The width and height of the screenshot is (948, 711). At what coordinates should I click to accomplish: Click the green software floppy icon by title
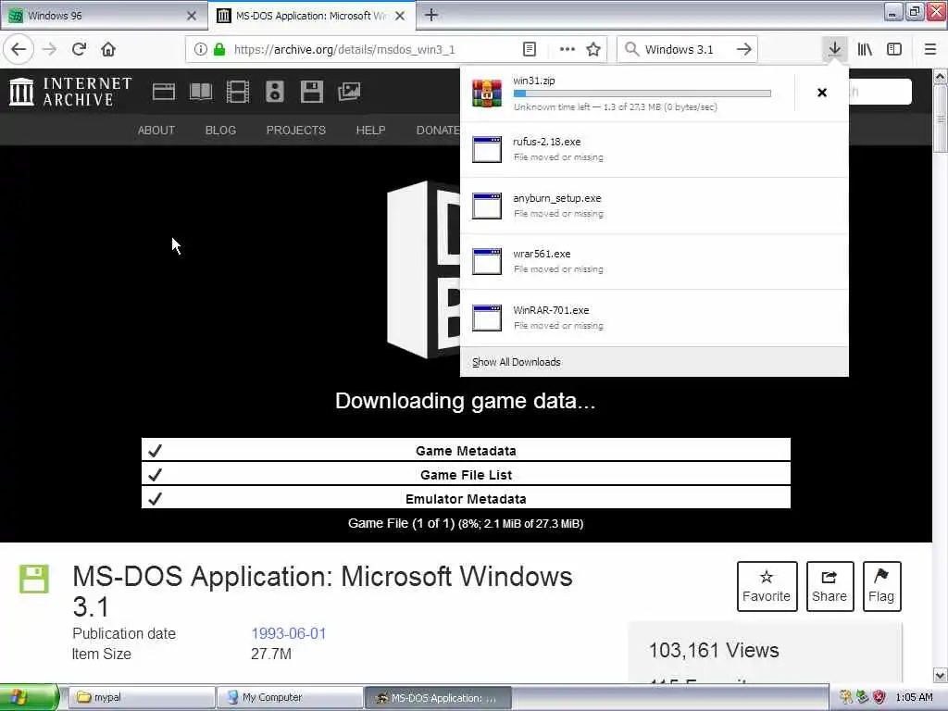coord(34,579)
